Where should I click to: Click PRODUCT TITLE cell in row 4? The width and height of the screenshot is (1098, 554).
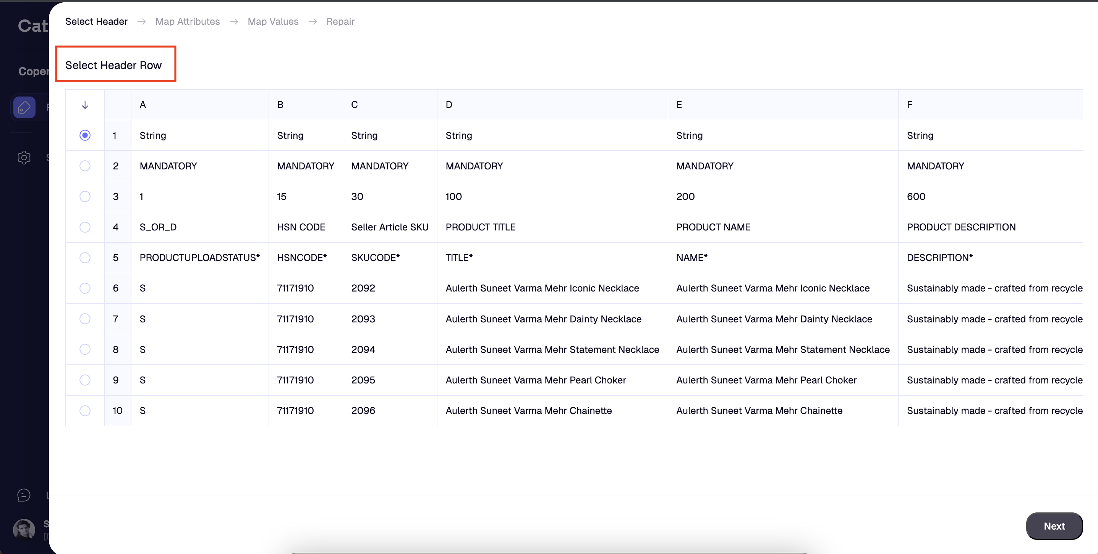pyautogui.click(x=480, y=227)
